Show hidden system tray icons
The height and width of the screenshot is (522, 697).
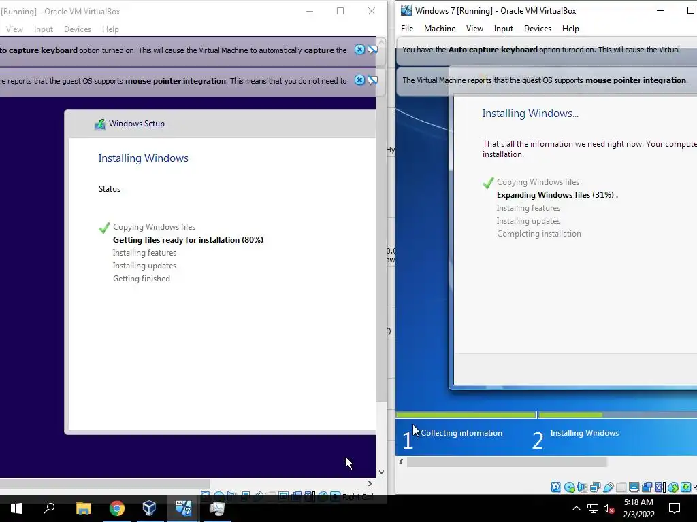[576, 508]
